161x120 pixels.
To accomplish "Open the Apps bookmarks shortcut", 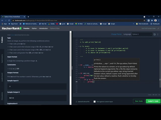I will [x=4, y=24].
